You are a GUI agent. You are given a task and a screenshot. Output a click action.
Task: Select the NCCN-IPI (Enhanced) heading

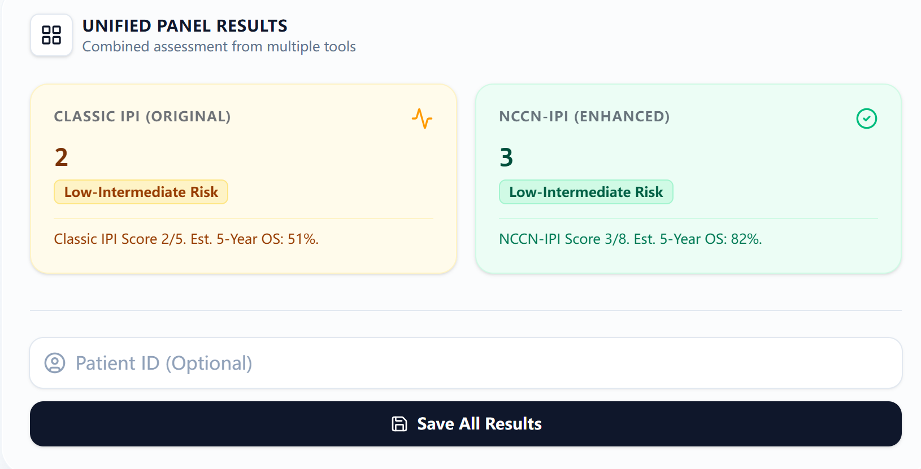[x=584, y=116]
